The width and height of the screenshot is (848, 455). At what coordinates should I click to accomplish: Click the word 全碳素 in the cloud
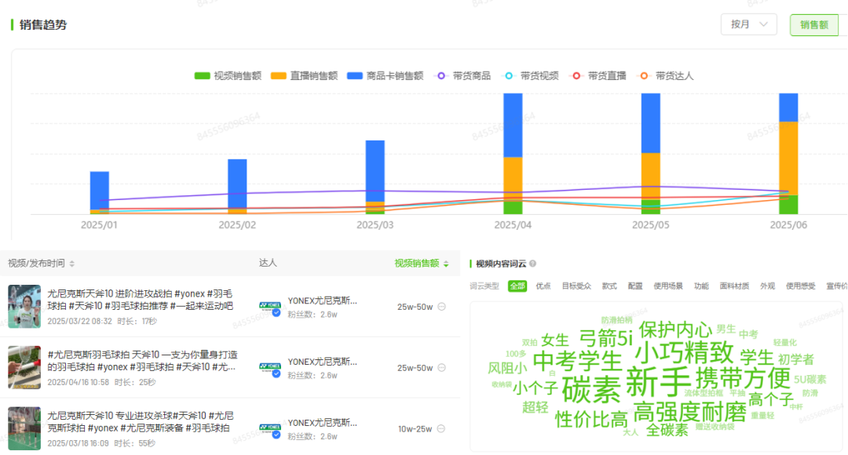coord(667,430)
